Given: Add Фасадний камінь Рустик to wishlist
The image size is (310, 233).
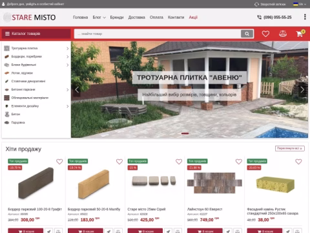Looking at the screenshot, I should [298, 162].
